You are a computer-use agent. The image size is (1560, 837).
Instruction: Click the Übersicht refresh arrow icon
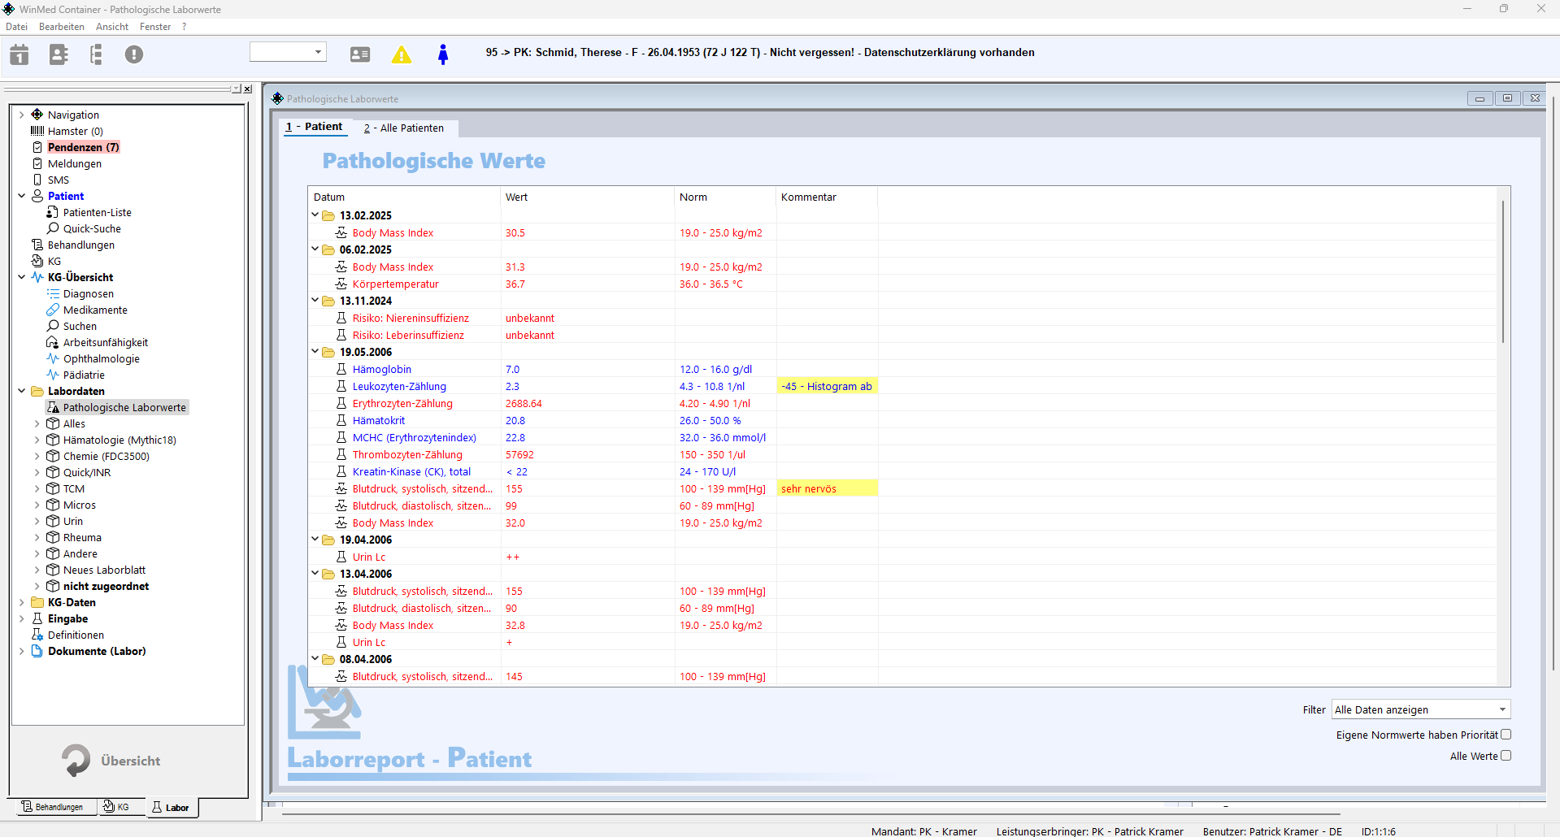click(76, 761)
